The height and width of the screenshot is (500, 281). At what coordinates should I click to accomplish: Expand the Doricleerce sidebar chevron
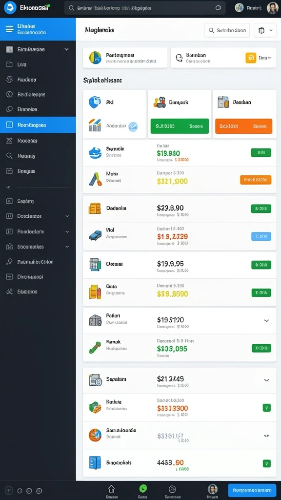pyautogui.click(x=67, y=216)
